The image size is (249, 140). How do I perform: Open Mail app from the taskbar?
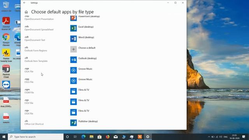pyautogui.click(x=116, y=136)
